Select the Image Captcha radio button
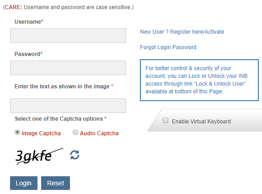Screen dimensions: 262x194 tap(17, 133)
